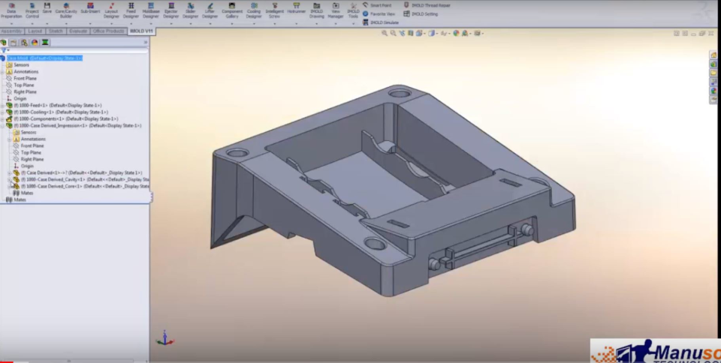Switch to the Evaluate tab
This screenshot has width=721, height=363.
point(78,31)
